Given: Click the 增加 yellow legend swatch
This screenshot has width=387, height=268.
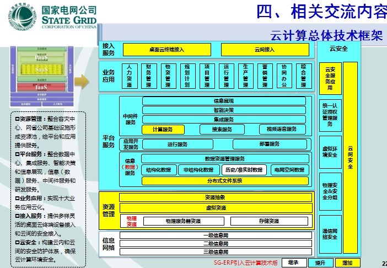Looking at the screenshot, I should click(x=347, y=263).
